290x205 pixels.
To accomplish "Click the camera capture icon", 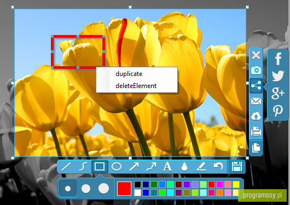I will click(x=256, y=70).
